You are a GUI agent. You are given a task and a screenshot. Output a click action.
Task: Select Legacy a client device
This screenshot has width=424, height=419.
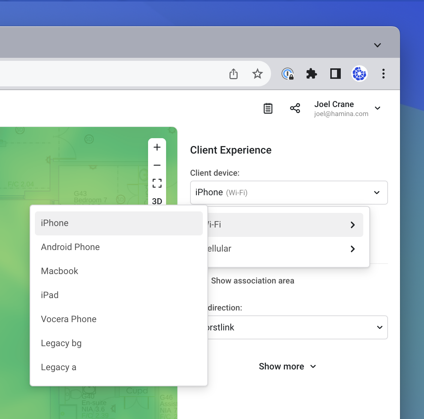[x=119, y=367]
